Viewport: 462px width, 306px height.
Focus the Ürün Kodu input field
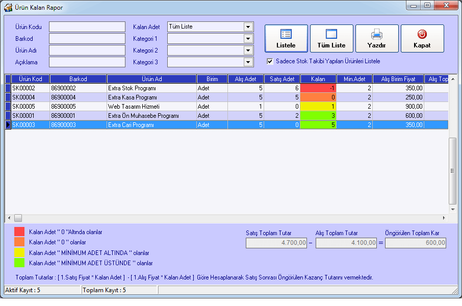87,27
